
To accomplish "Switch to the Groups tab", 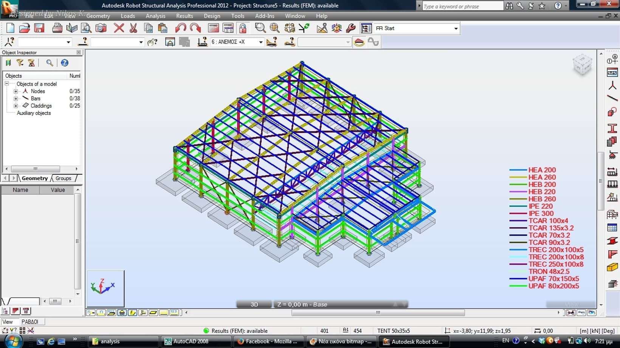I will click(x=63, y=178).
